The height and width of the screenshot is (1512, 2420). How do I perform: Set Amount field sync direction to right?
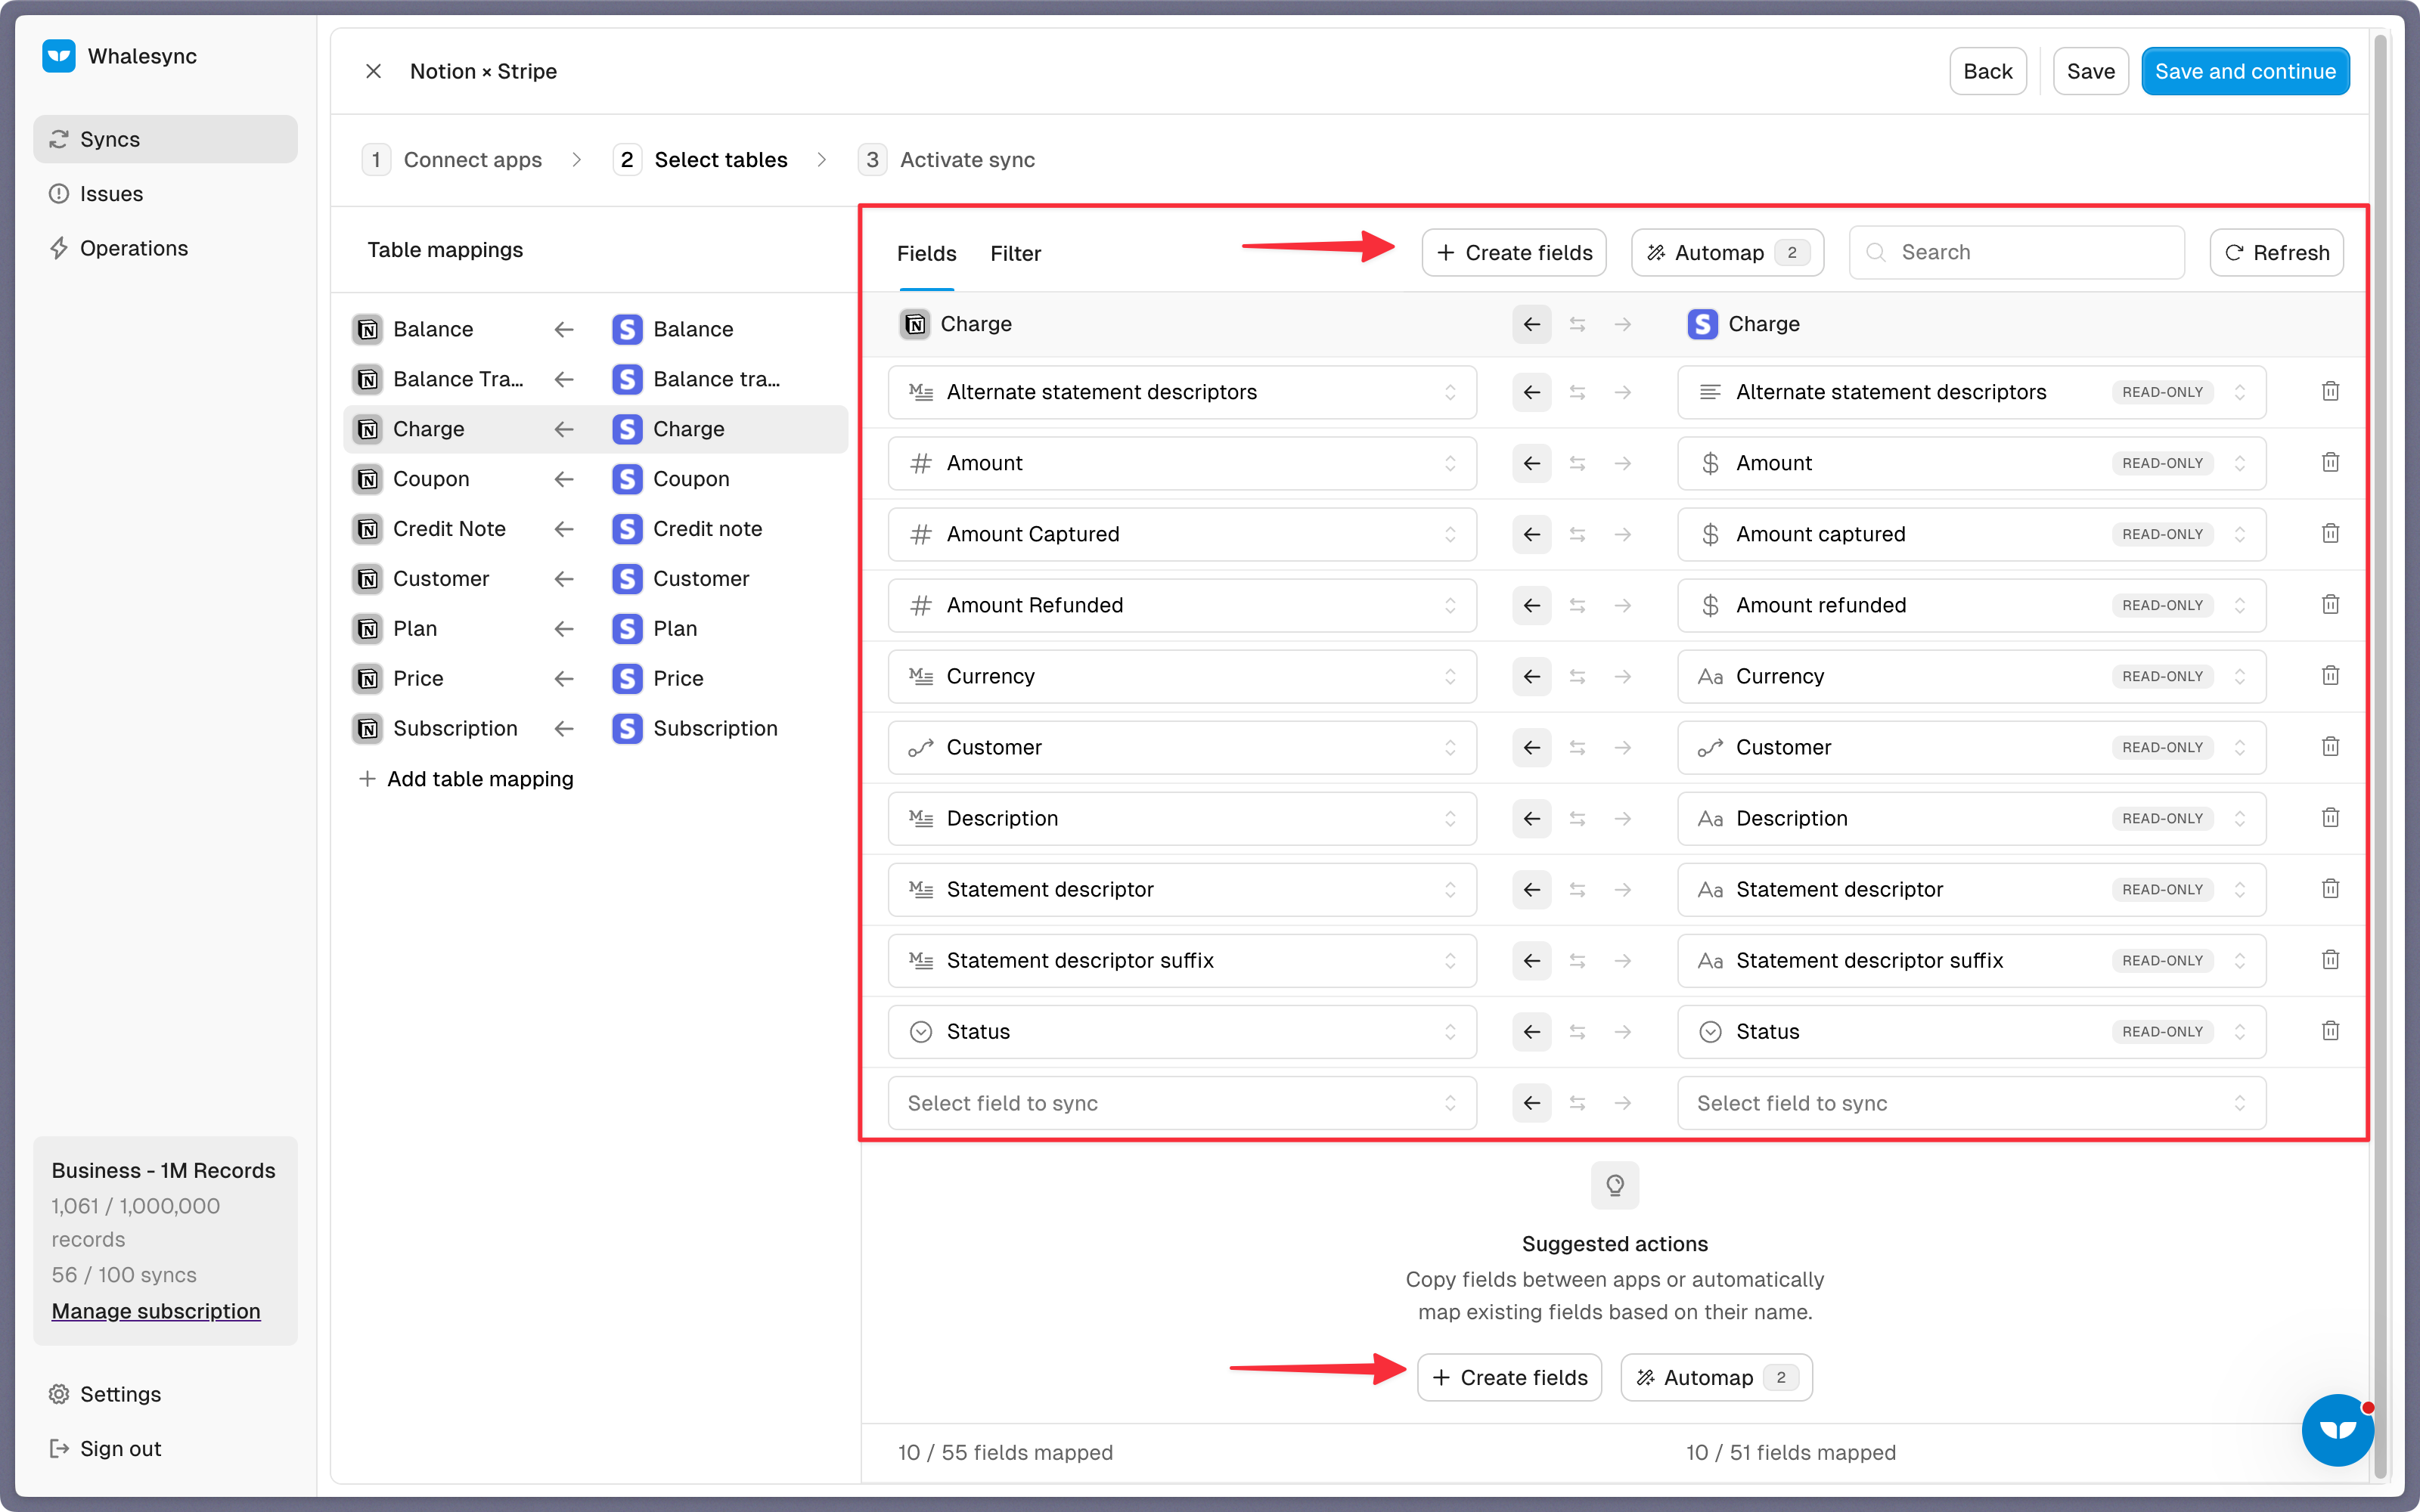click(1622, 463)
